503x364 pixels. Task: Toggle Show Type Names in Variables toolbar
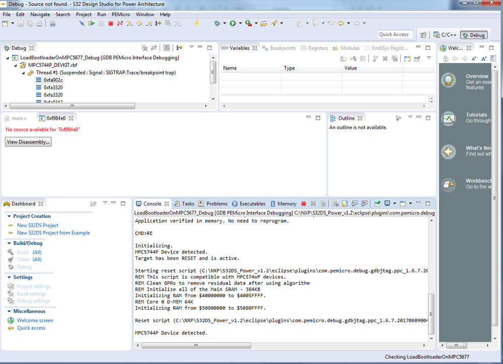tap(343, 59)
